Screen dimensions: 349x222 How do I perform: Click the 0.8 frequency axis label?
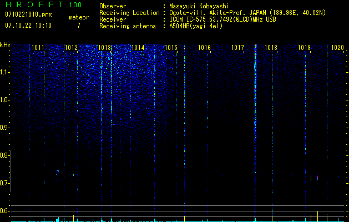coord(4,155)
